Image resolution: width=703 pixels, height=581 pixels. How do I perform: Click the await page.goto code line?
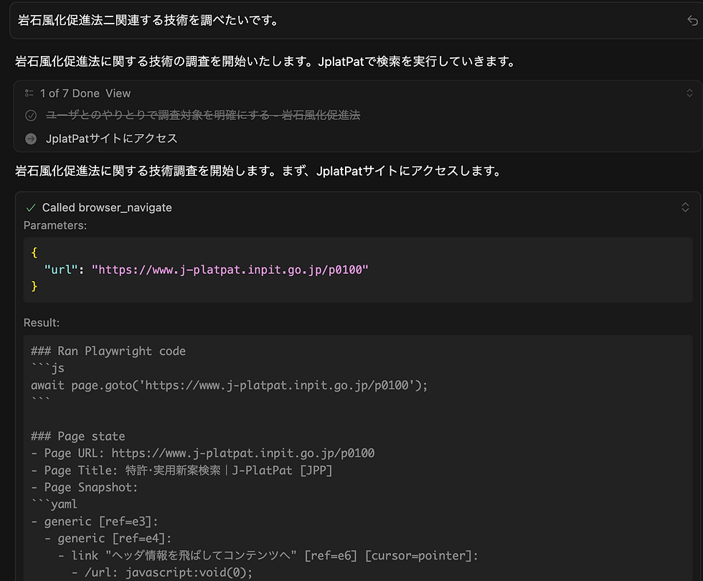point(229,385)
